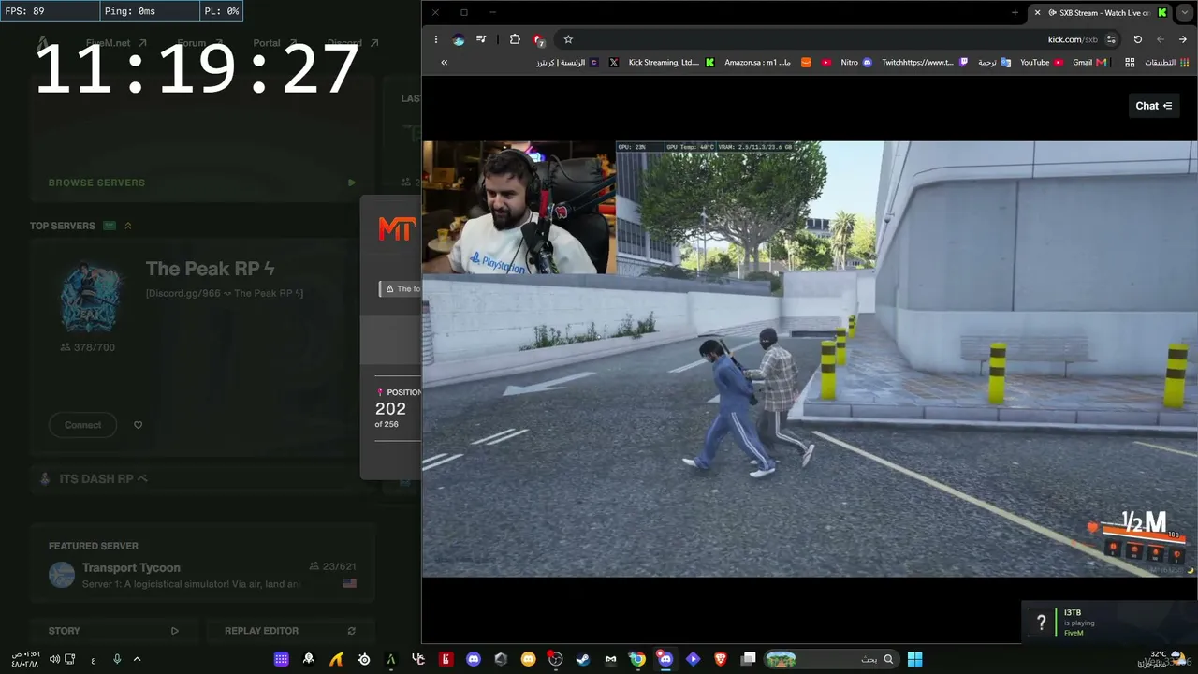Screen dimensions: 1198x674
Task: Favorite The Peak RP with the heart
Action: pos(138,425)
